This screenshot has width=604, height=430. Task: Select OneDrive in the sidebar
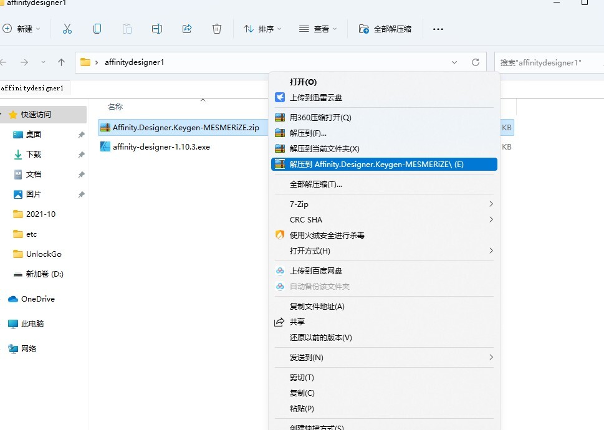point(37,299)
